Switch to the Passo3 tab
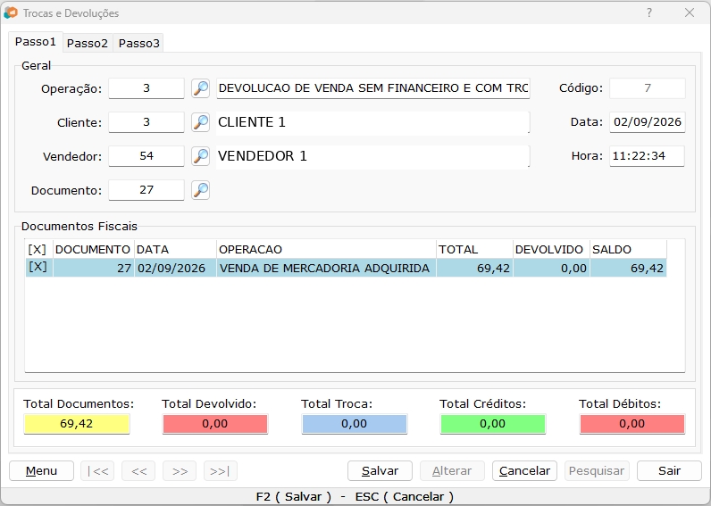The image size is (711, 506). [138, 44]
